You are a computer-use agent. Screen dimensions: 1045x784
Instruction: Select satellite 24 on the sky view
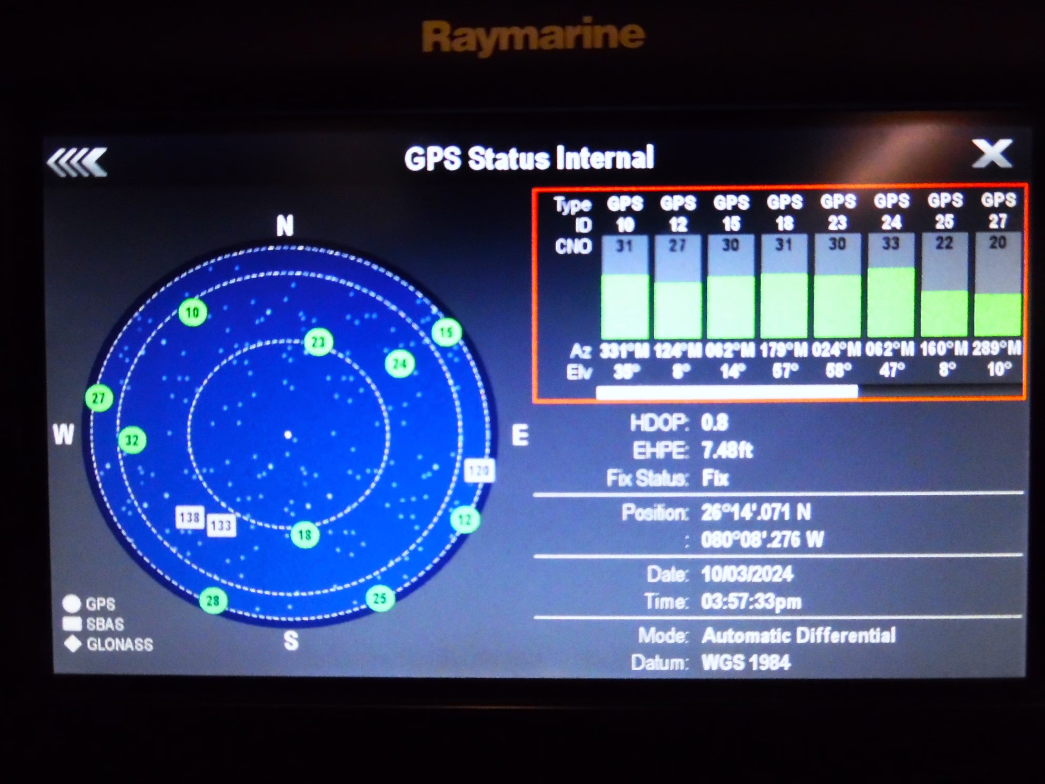[400, 364]
